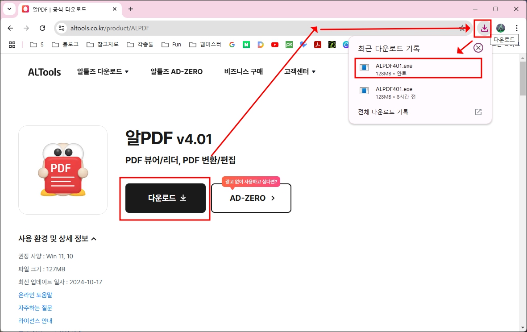This screenshot has height=332, width=527.
Task: Click the ALTools logo
Action: pos(44,72)
